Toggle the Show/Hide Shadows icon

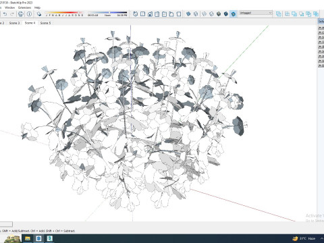(39, 14)
